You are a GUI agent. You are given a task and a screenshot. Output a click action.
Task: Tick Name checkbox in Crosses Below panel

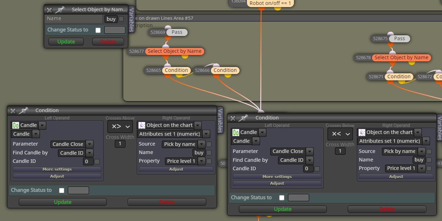[x=429, y=160]
